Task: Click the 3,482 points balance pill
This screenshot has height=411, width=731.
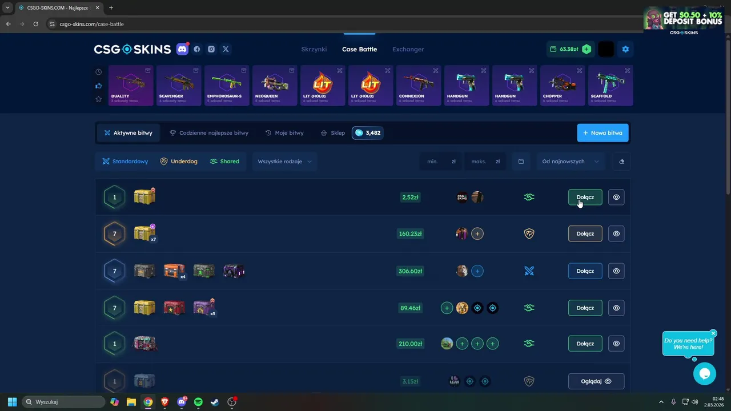Action: [x=367, y=133]
